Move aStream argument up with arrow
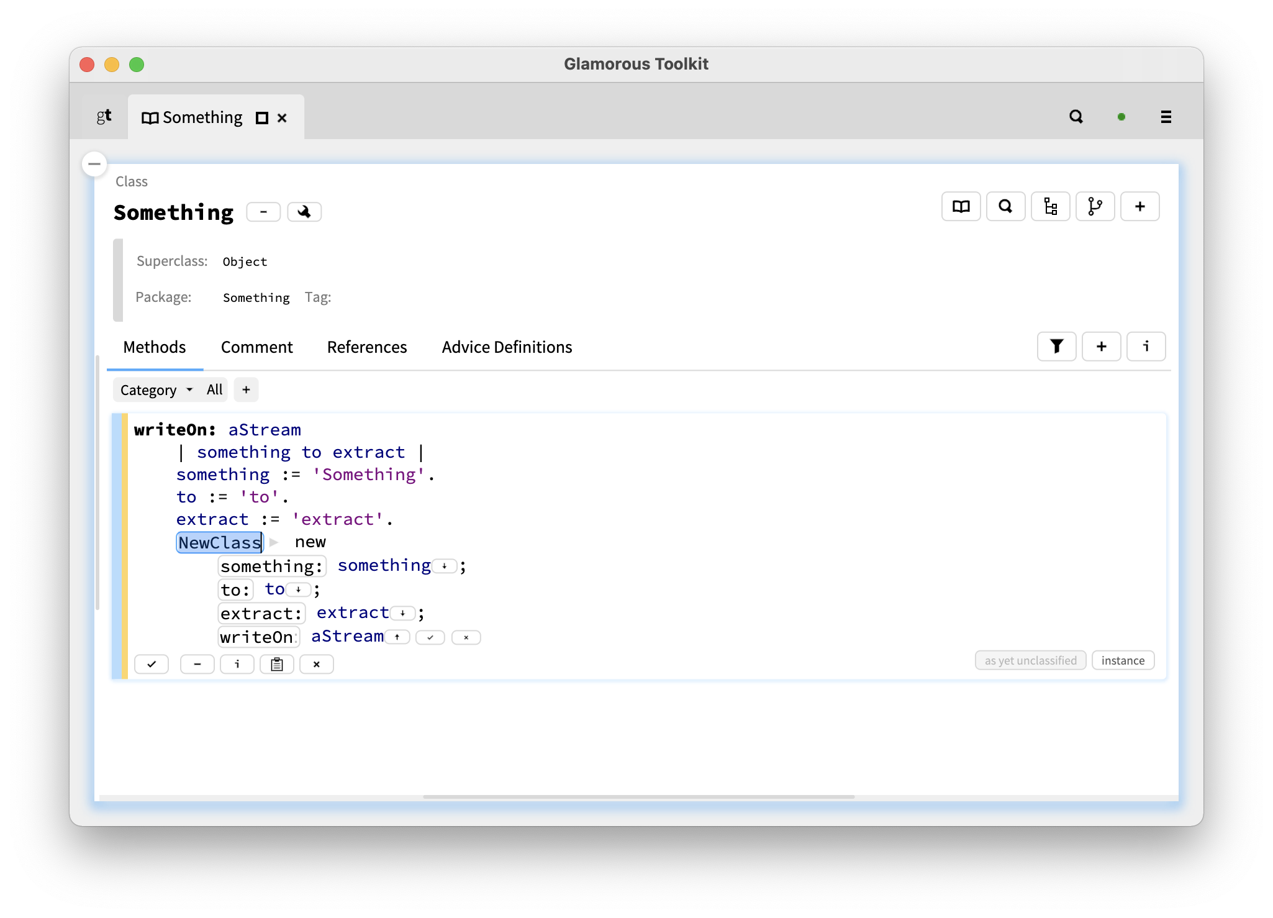1273x918 pixels. click(397, 637)
